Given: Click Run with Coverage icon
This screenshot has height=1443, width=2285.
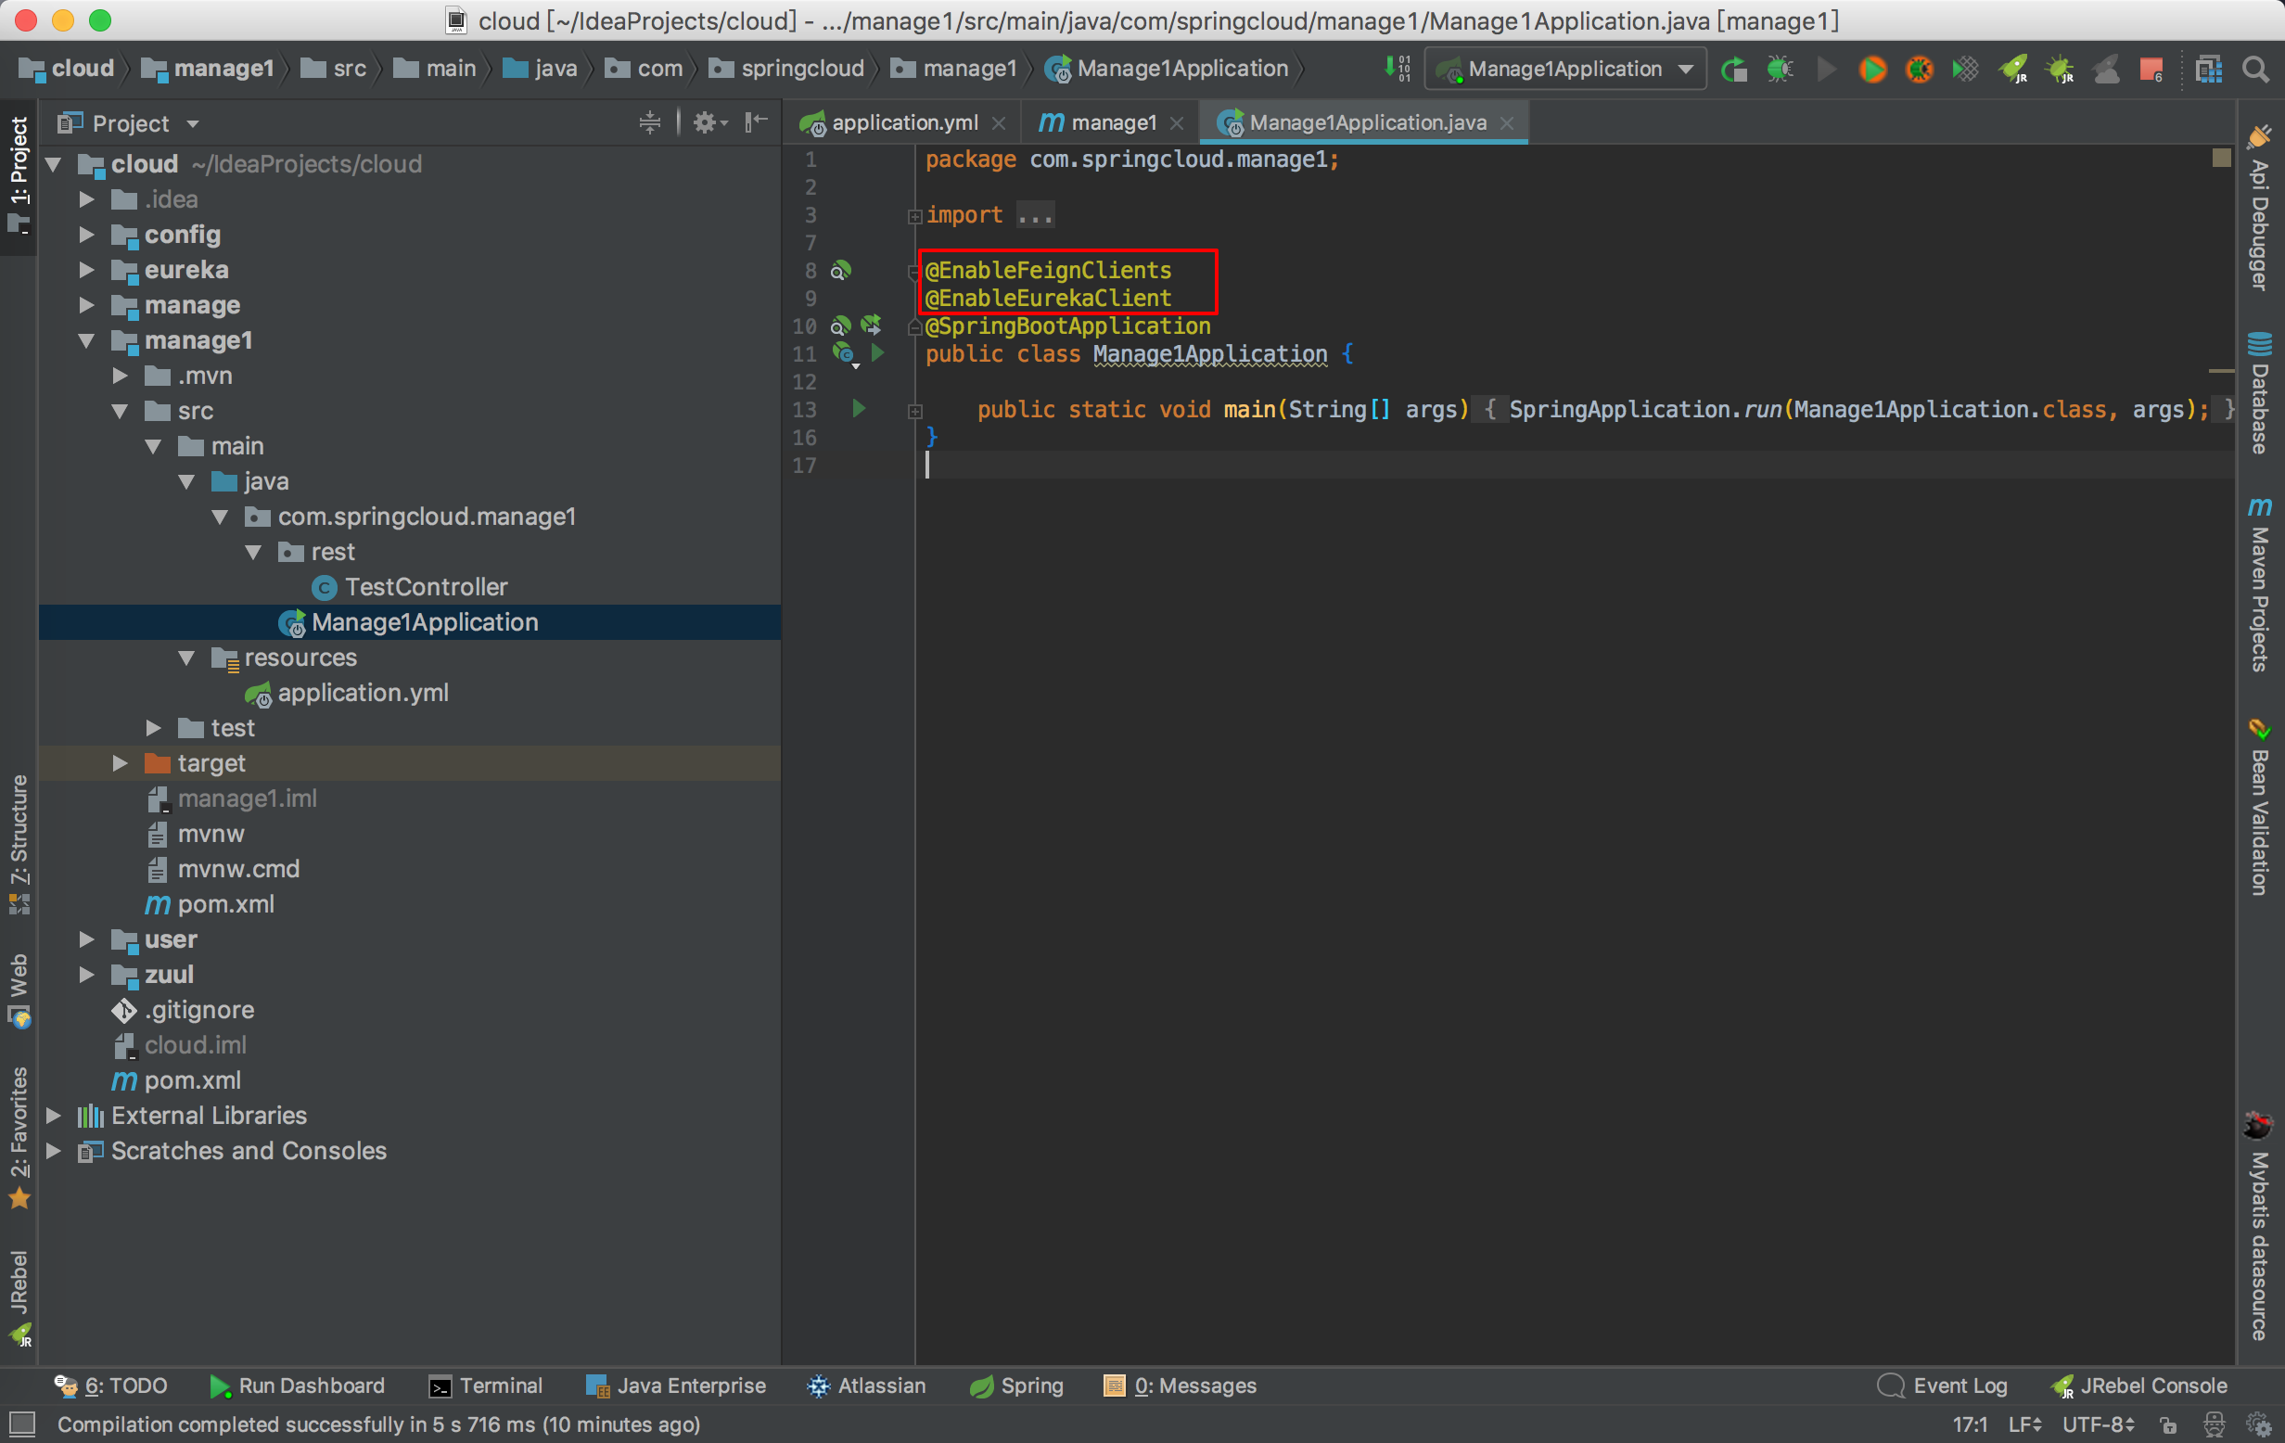Looking at the screenshot, I should click(1965, 70).
